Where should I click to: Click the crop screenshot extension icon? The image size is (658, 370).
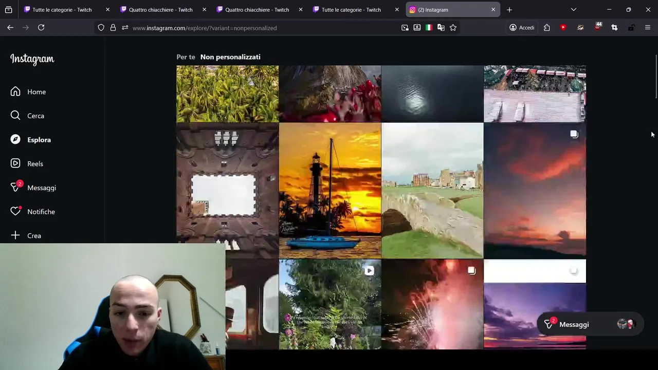coord(614,28)
